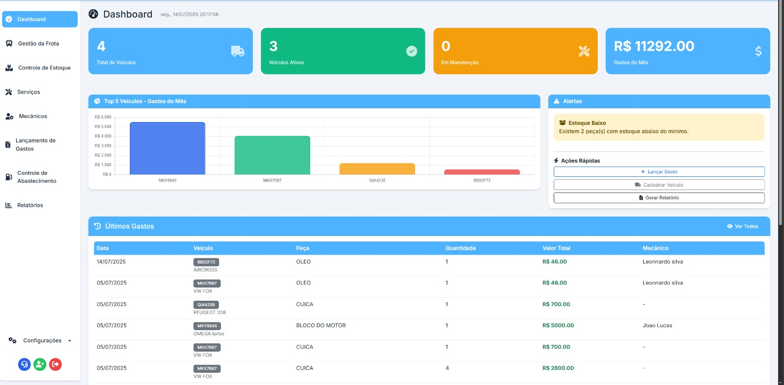This screenshot has height=385, width=784.
Task: Expand Configurações with the caret arrow
Action: tap(70, 340)
